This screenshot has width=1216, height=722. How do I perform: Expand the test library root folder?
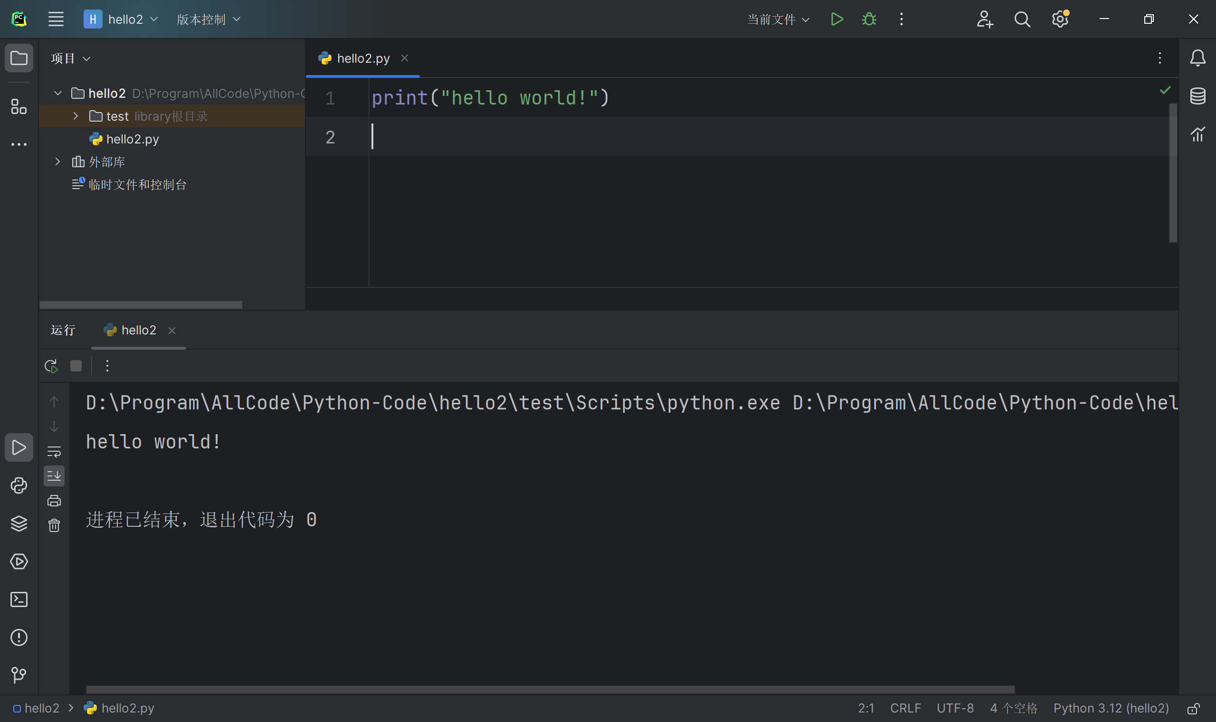coord(76,116)
